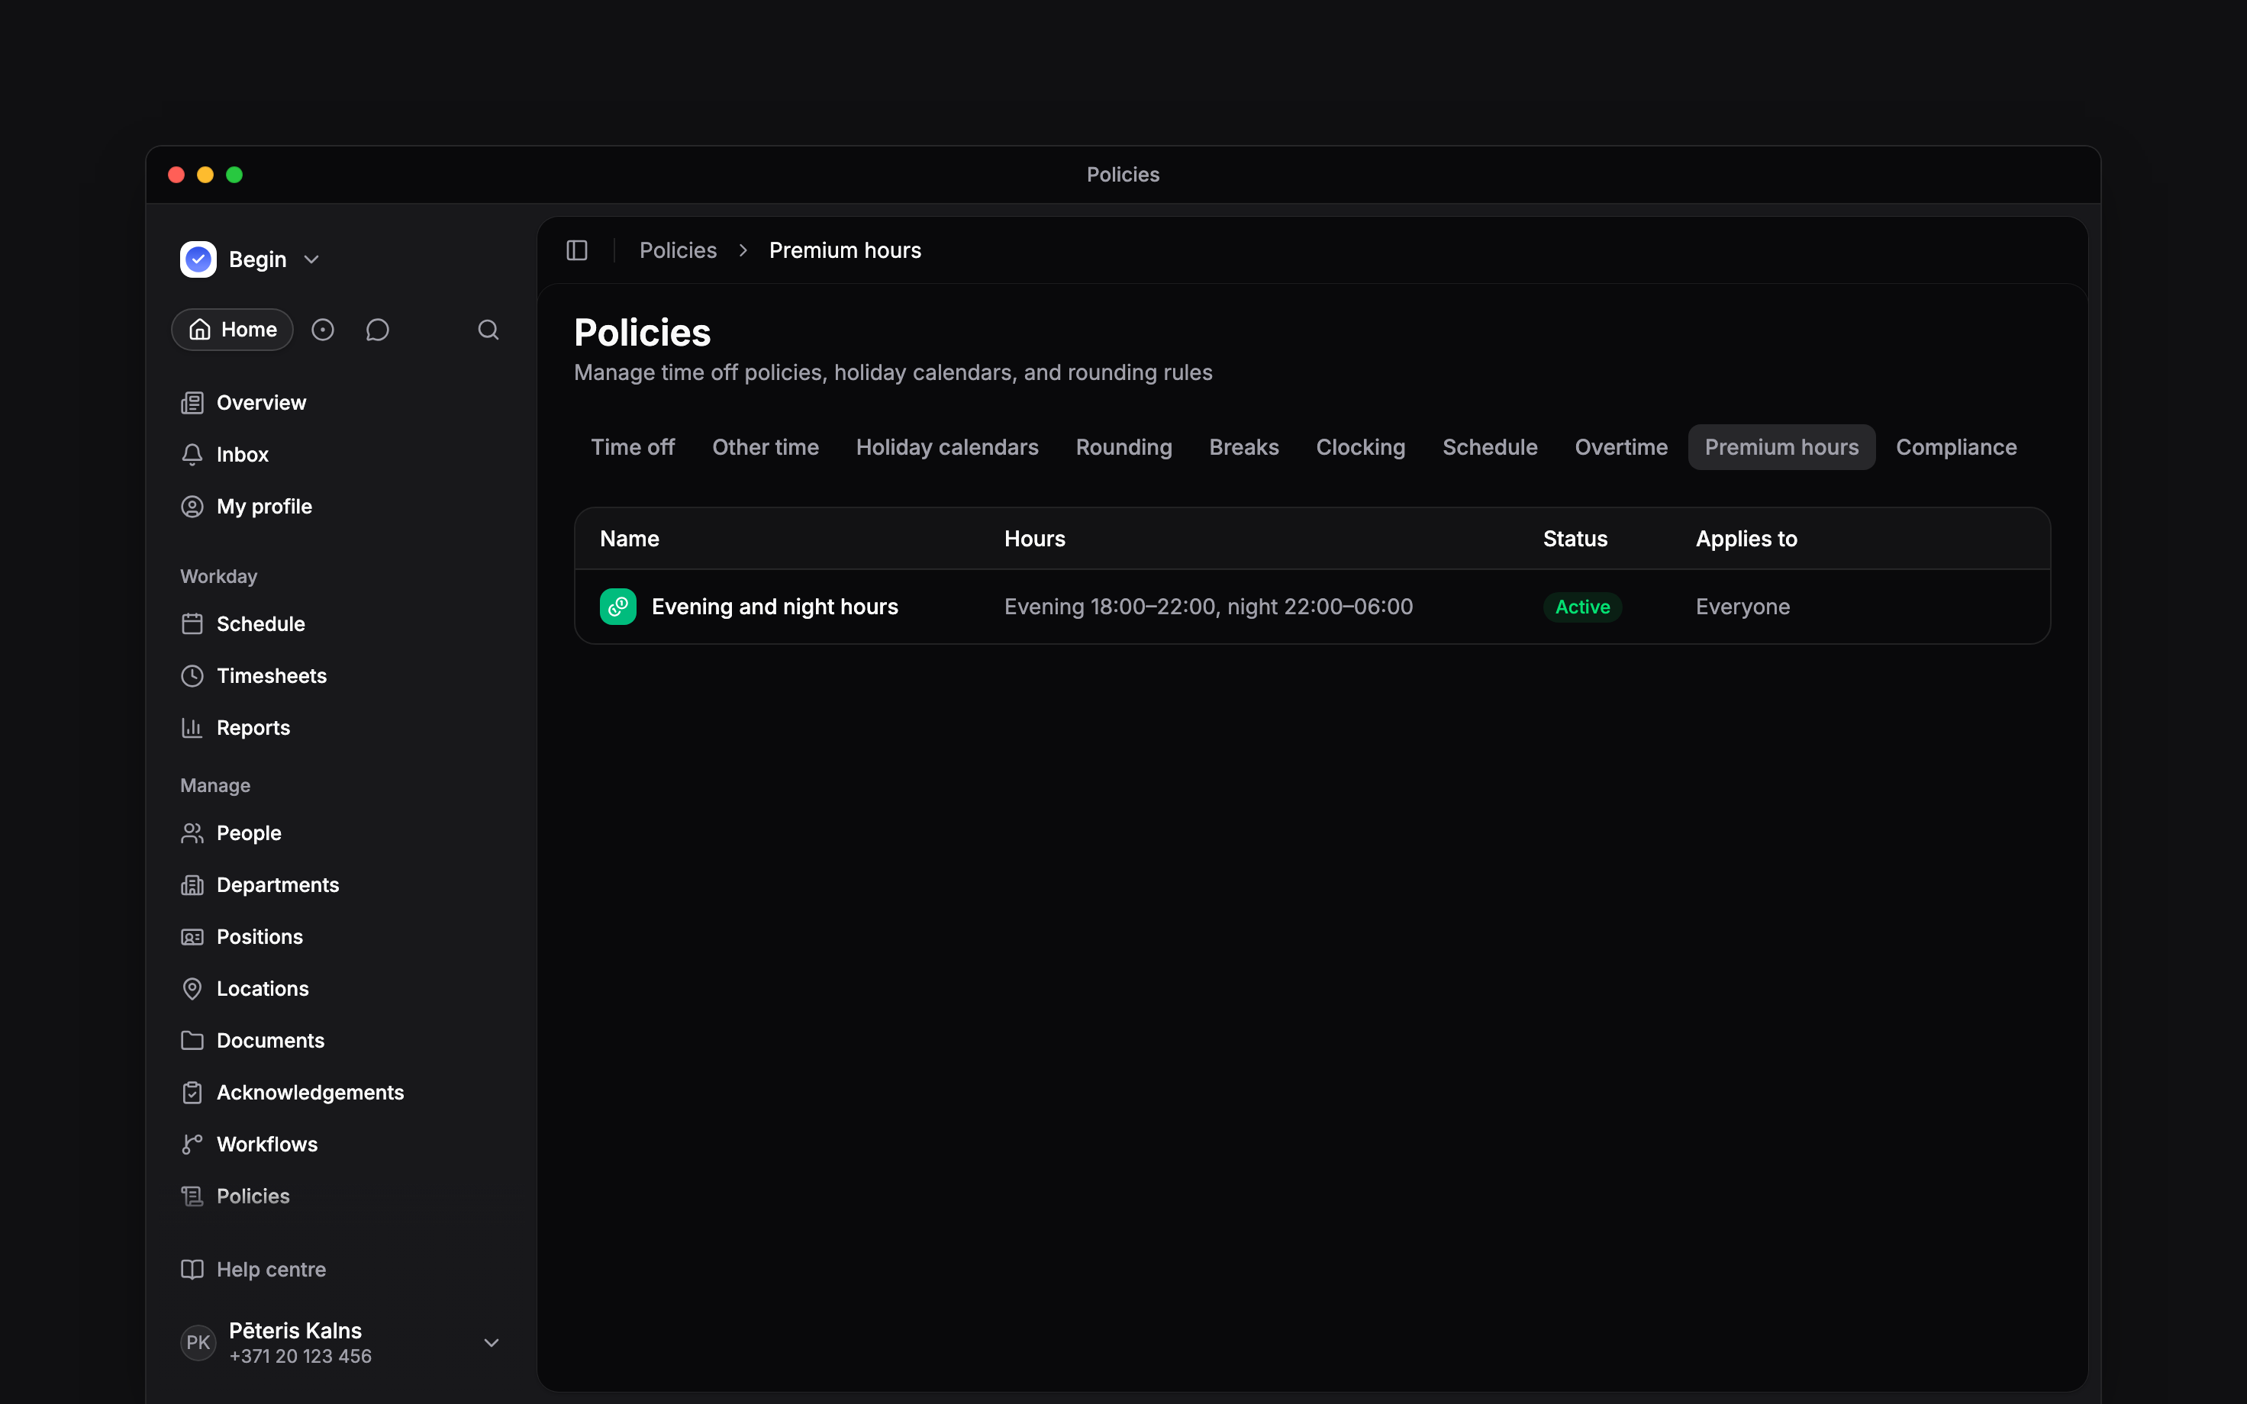
Task: Expand the Begin workspace dropdown chevron
Action: (x=312, y=260)
